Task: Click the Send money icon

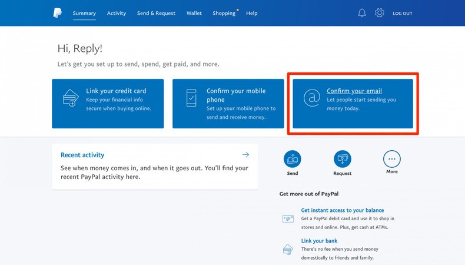Action: [293, 159]
